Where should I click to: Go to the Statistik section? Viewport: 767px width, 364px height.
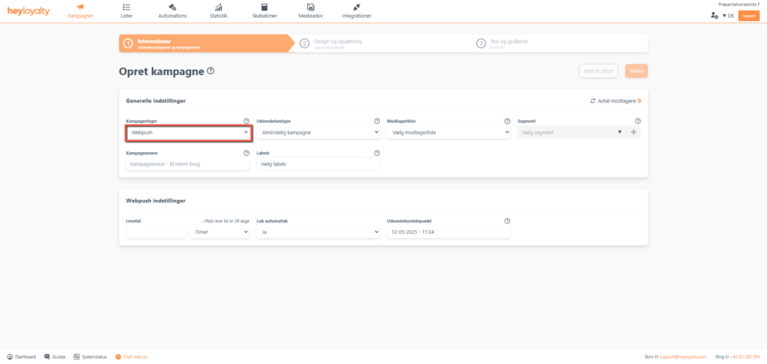click(x=218, y=10)
